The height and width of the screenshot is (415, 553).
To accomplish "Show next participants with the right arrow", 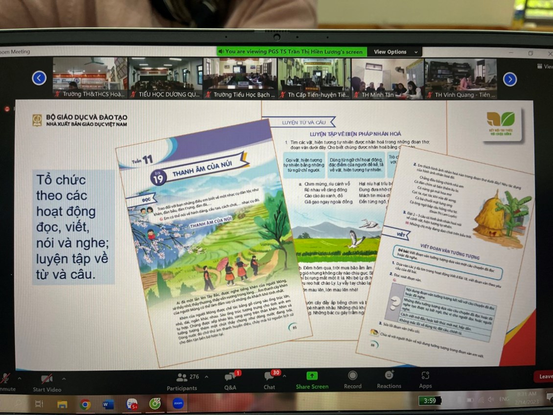I will [510, 79].
